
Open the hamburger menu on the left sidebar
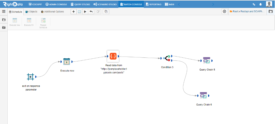[4, 12]
